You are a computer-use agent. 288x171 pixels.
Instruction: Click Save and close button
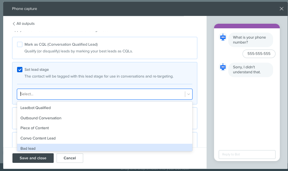pos(33,158)
